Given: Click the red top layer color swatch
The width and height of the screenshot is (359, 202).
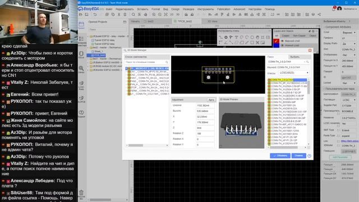Looking at the screenshot, I should (x=276, y=41).
